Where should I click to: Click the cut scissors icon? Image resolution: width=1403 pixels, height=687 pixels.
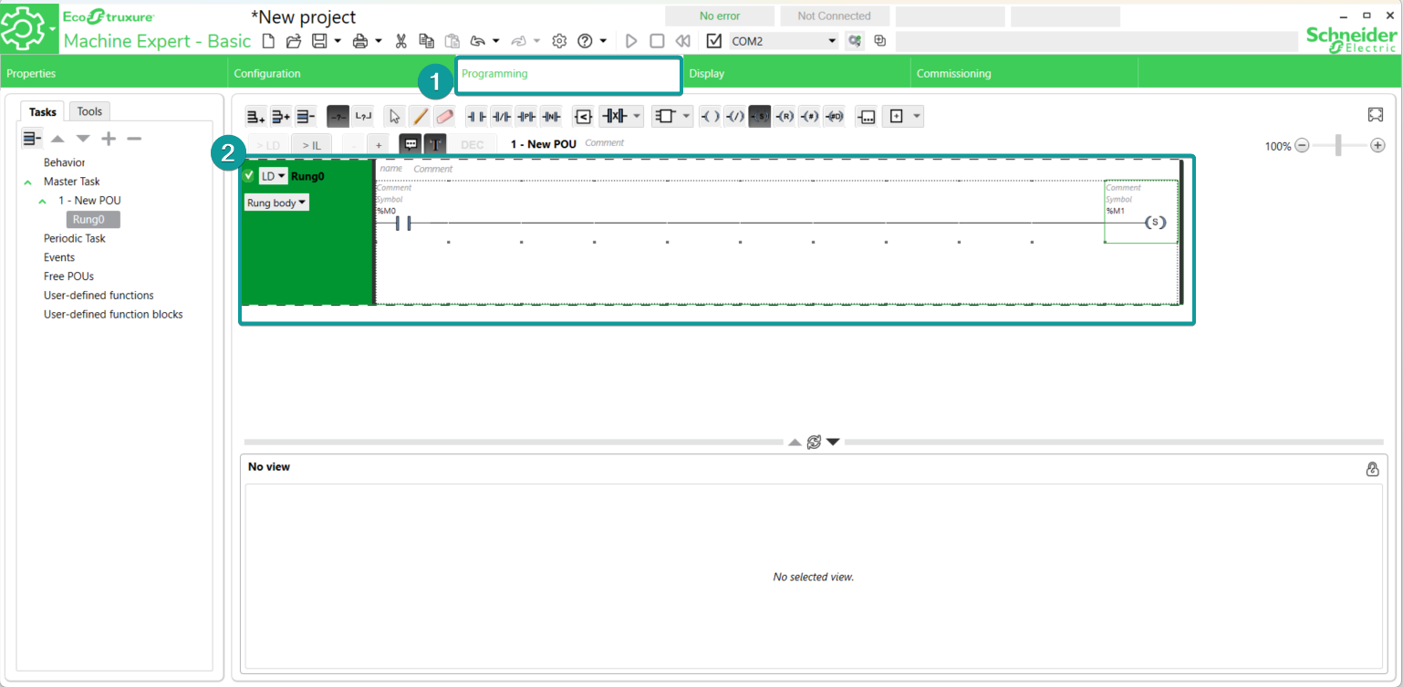click(x=400, y=41)
